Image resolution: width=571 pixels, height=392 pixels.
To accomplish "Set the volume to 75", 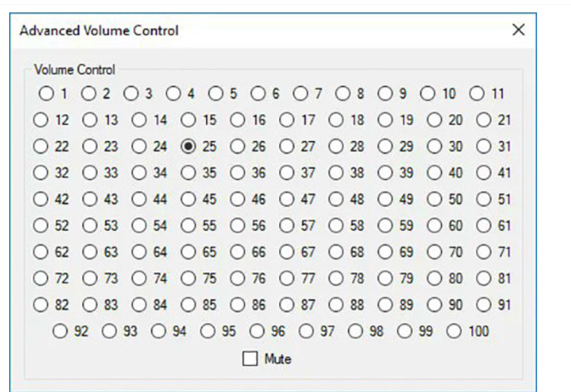I will 188,278.
